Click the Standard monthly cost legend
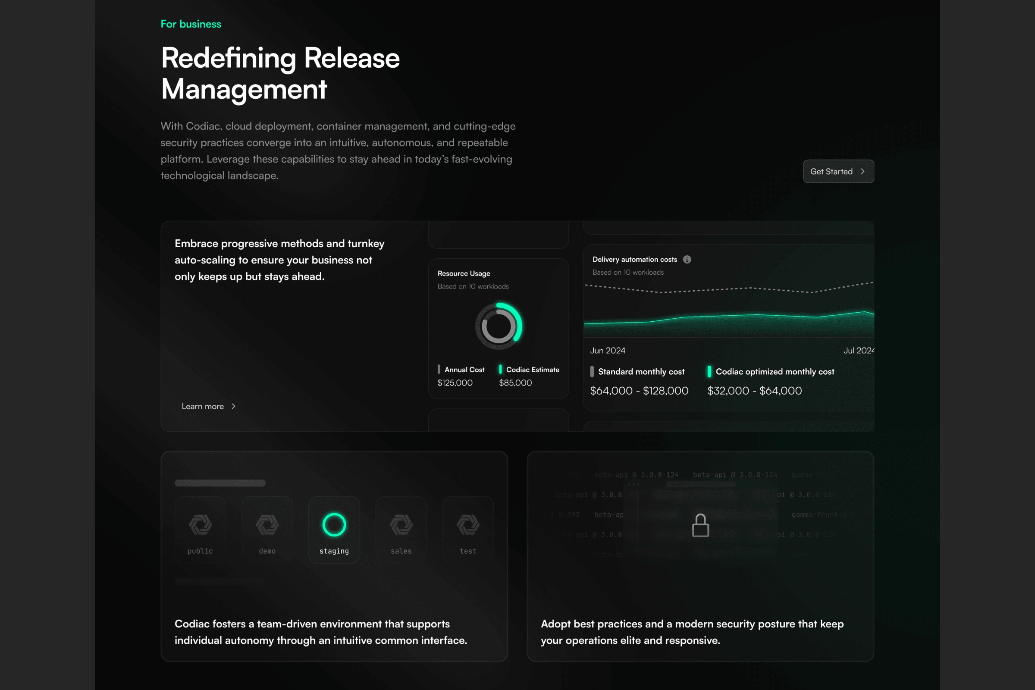Screen dimensions: 1035x690 pos(641,371)
